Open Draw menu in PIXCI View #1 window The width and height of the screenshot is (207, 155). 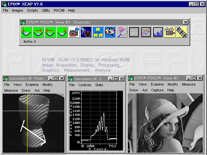click(x=134, y=90)
